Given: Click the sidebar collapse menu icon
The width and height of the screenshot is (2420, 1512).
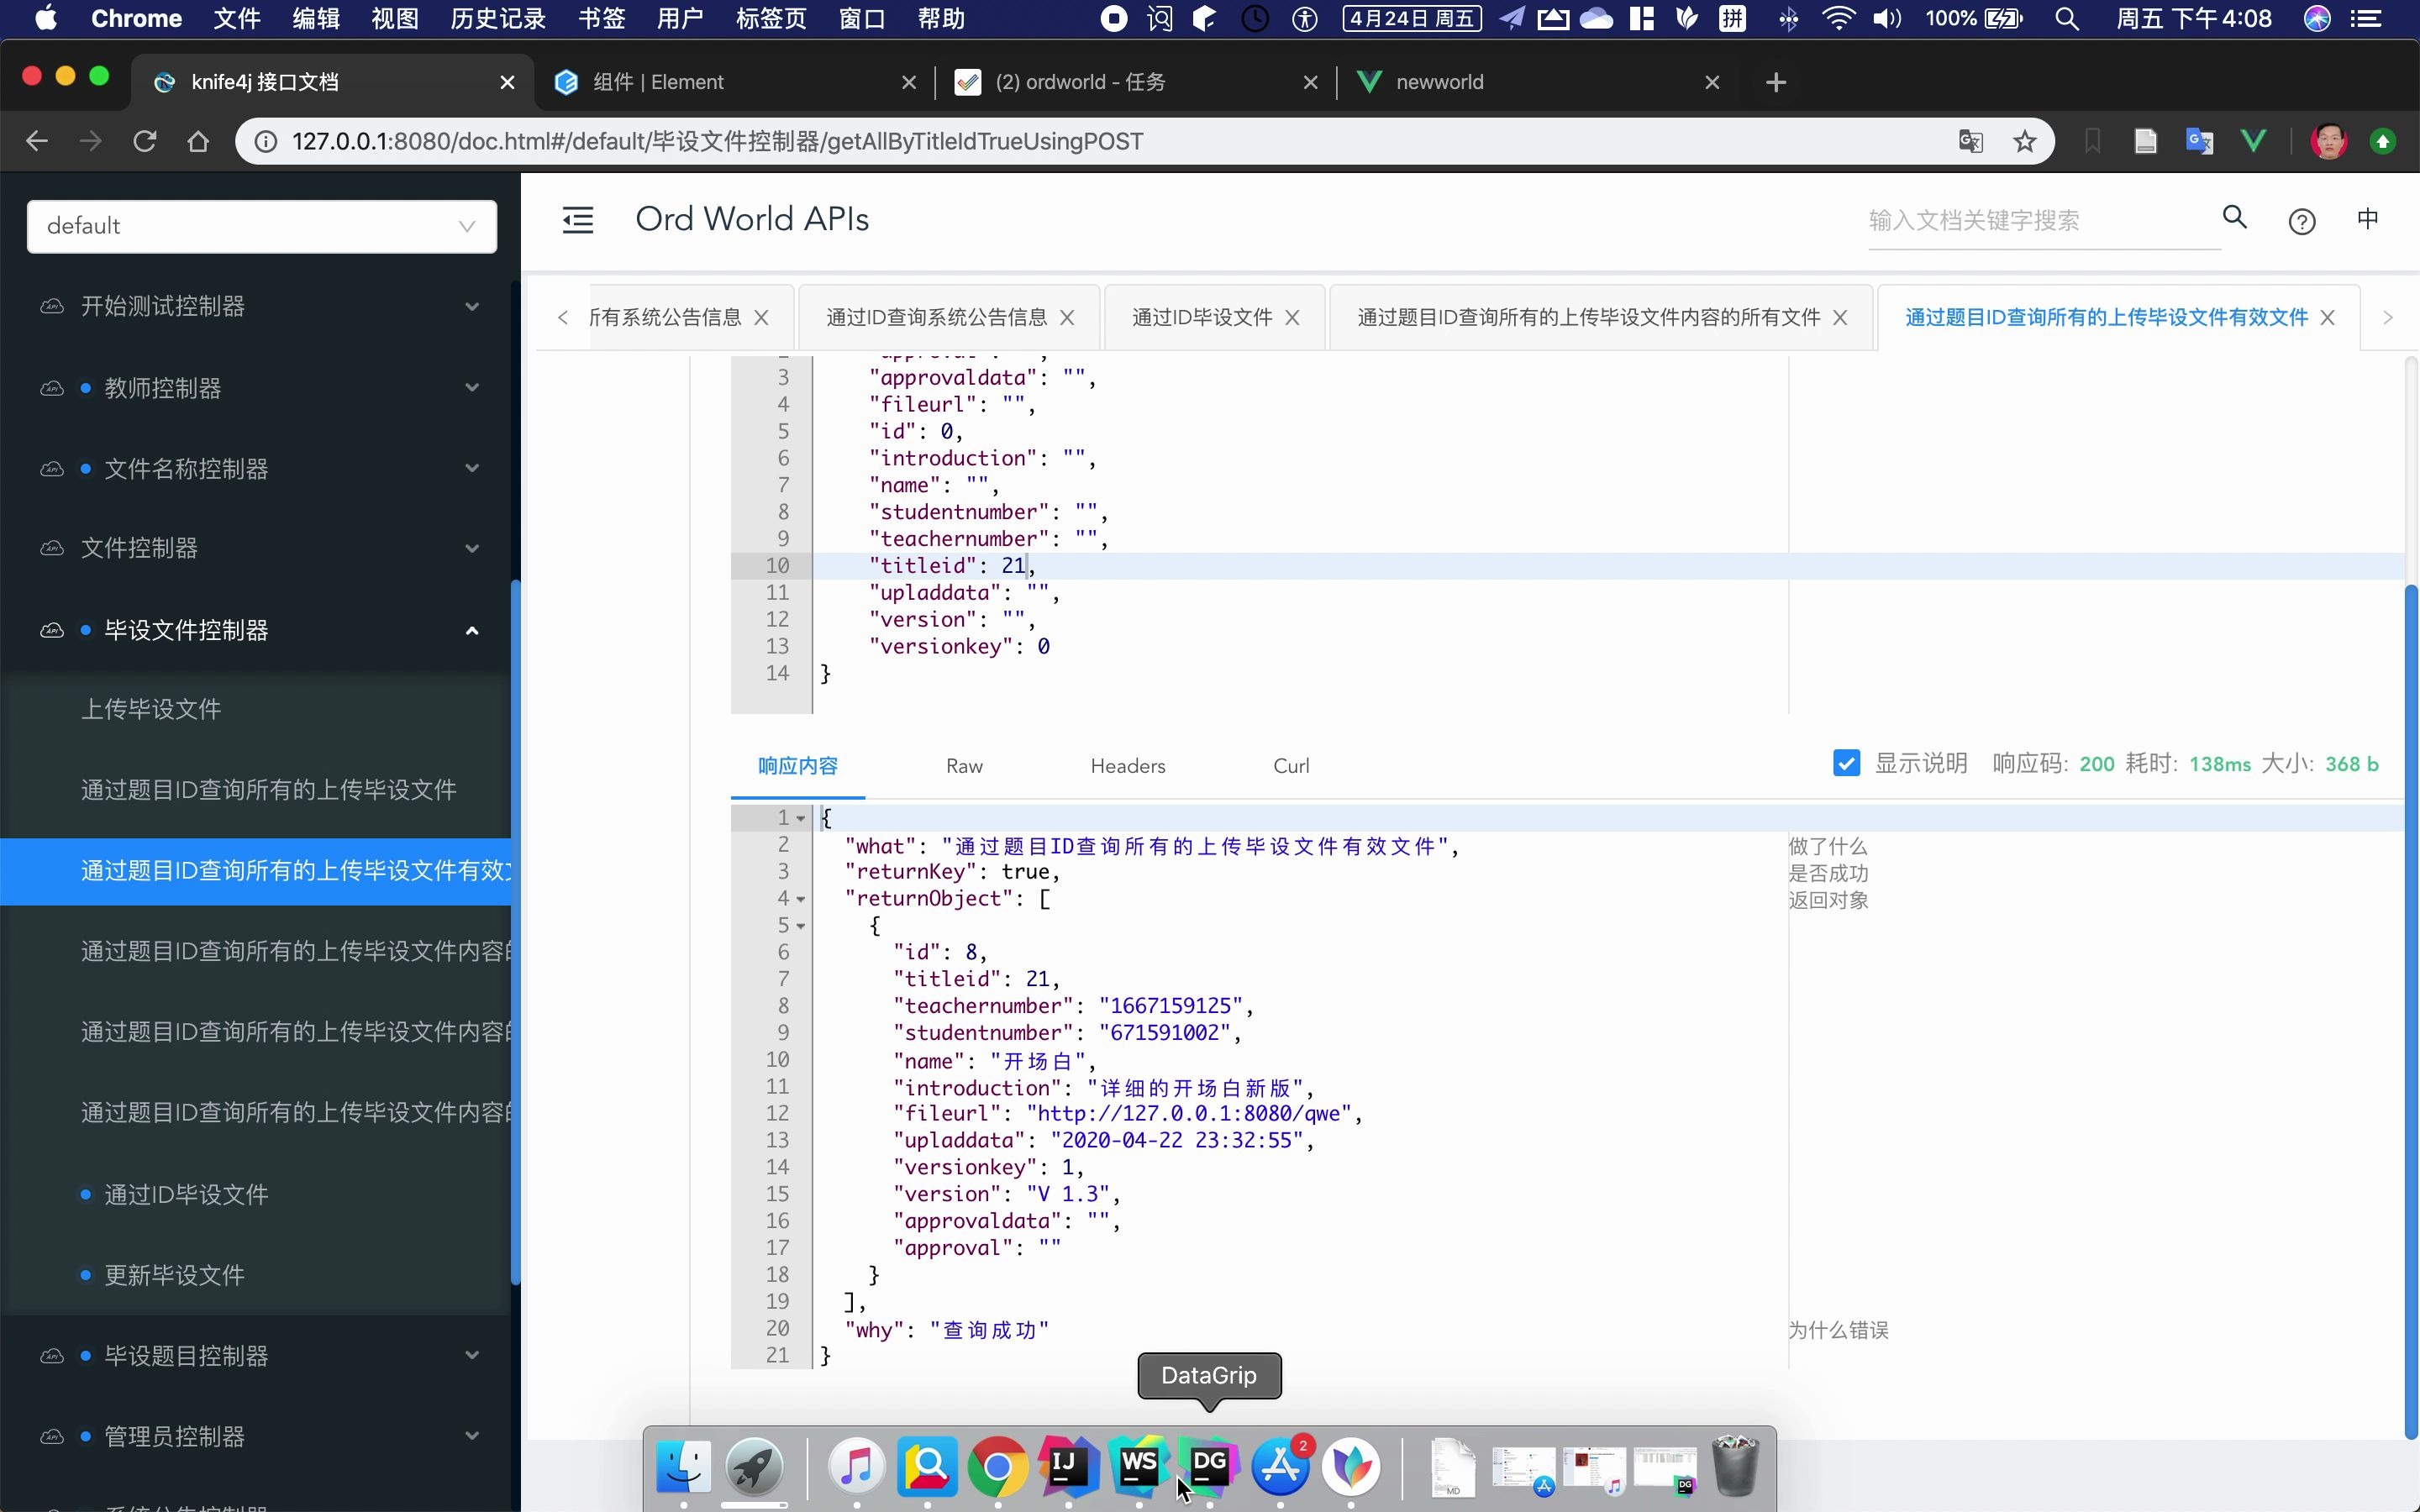Looking at the screenshot, I should click(578, 220).
